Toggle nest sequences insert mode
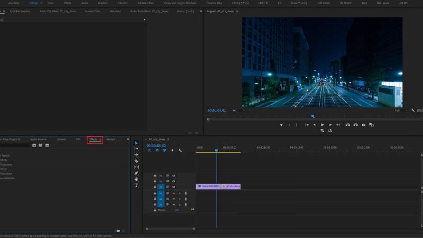Image resolution: width=423 pixels, height=238 pixels. coord(150,150)
